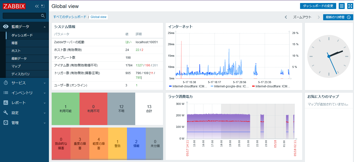
Task: Click the 設定 wrench icon
Action: 6,113
